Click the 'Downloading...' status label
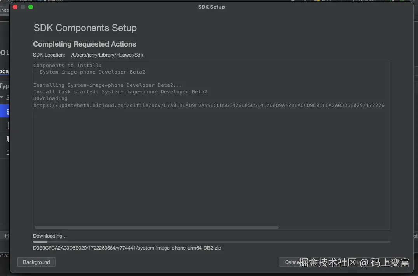 [50, 236]
